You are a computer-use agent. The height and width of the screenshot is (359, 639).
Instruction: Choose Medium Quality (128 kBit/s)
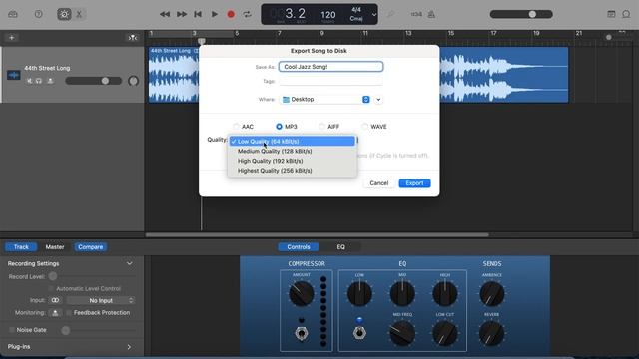point(292,151)
